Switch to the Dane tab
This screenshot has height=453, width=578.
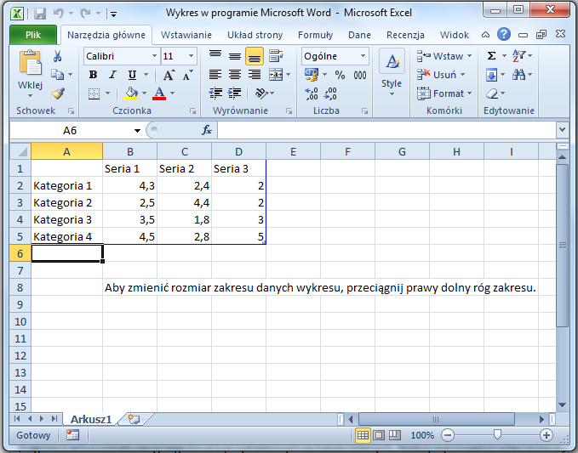359,35
